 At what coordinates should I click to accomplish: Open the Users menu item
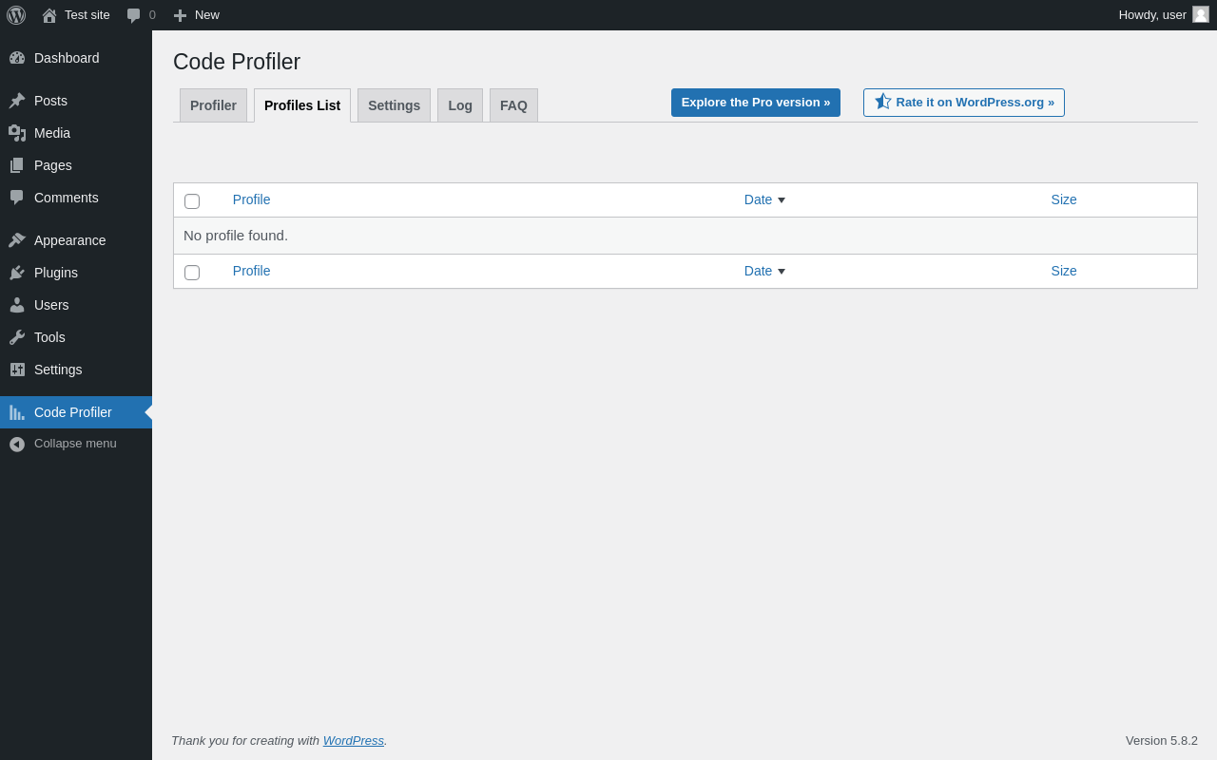click(x=76, y=305)
